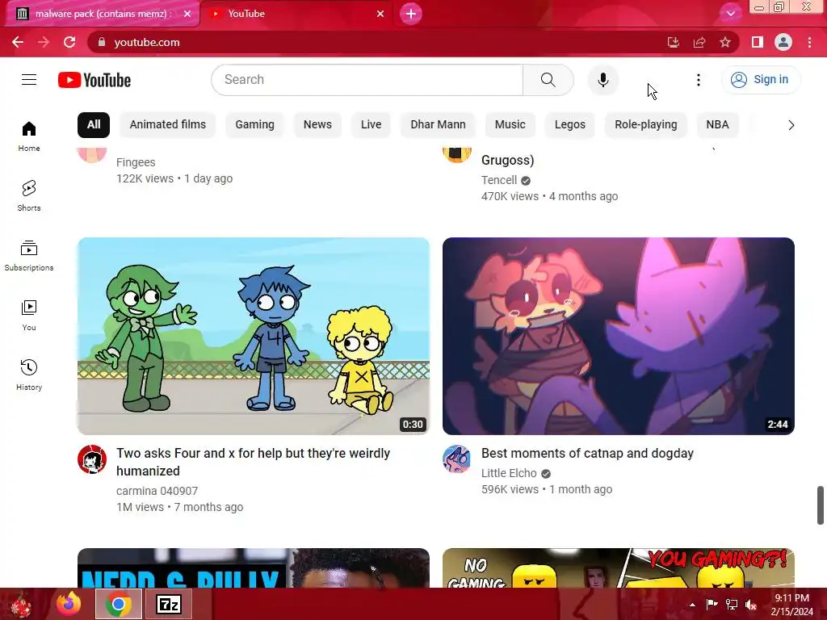Click the install app icon in address bar
827x620 pixels.
tap(673, 42)
